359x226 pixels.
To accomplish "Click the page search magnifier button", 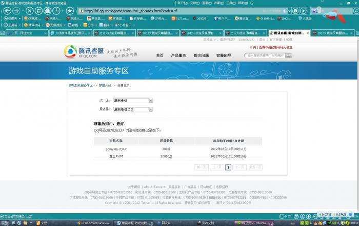I will pos(289,55).
